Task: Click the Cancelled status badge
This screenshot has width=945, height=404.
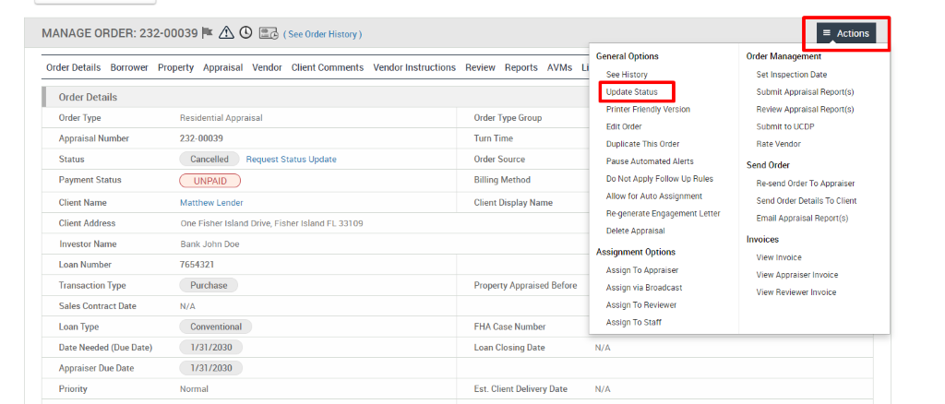Action: [x=209, y=160]
